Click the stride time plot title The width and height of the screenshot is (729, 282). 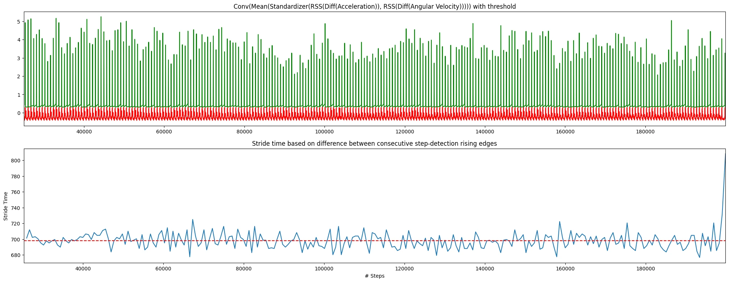pyautogui.click(x=374, y=144)
